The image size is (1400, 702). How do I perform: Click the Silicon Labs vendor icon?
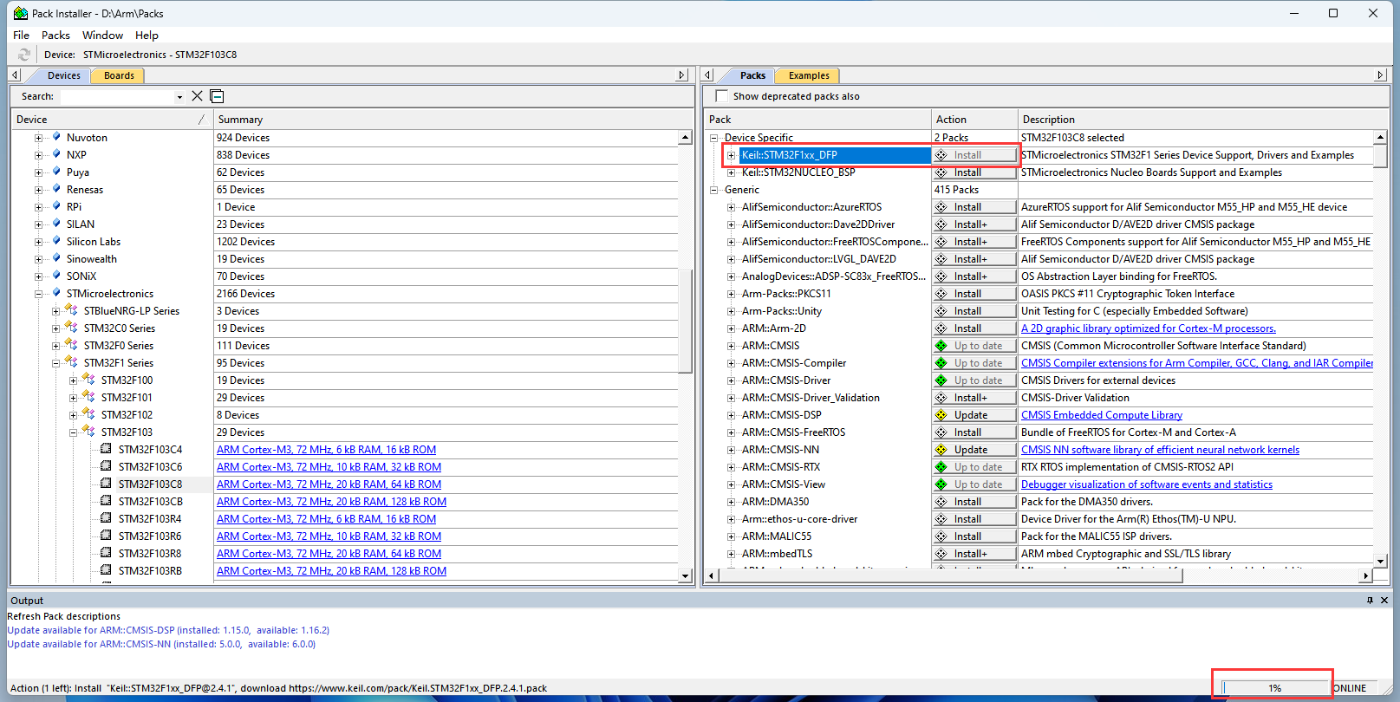(56, 241)
